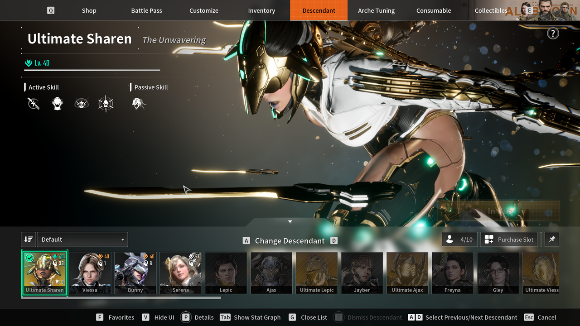Image resolution: width=580 pixels, height=326 pixels.
Task: Select the Ajax descendant card
Action: click(271, 273)
